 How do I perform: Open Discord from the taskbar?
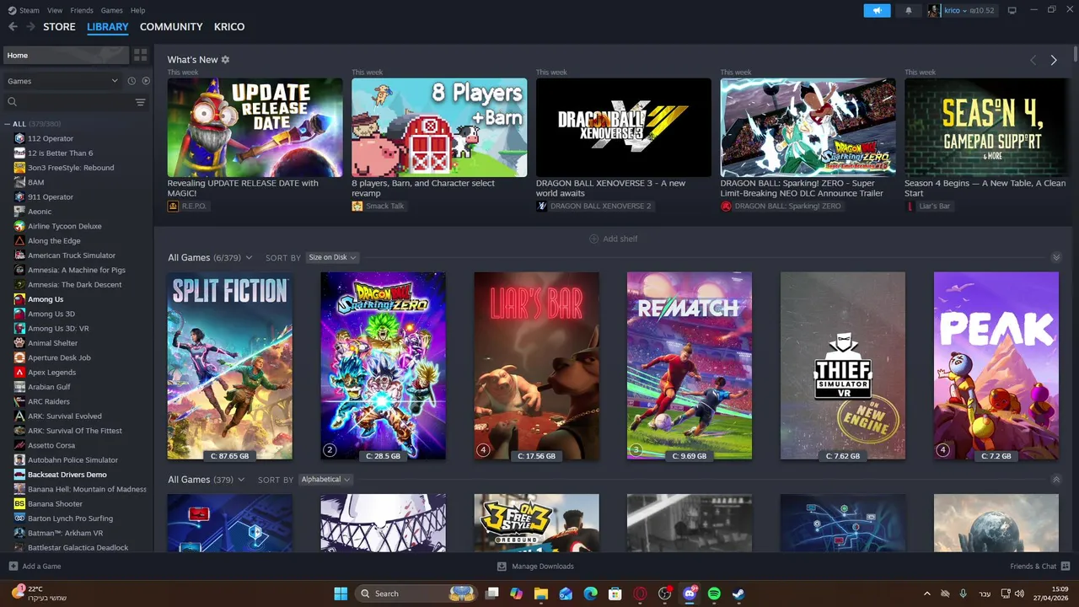(690, 594)
